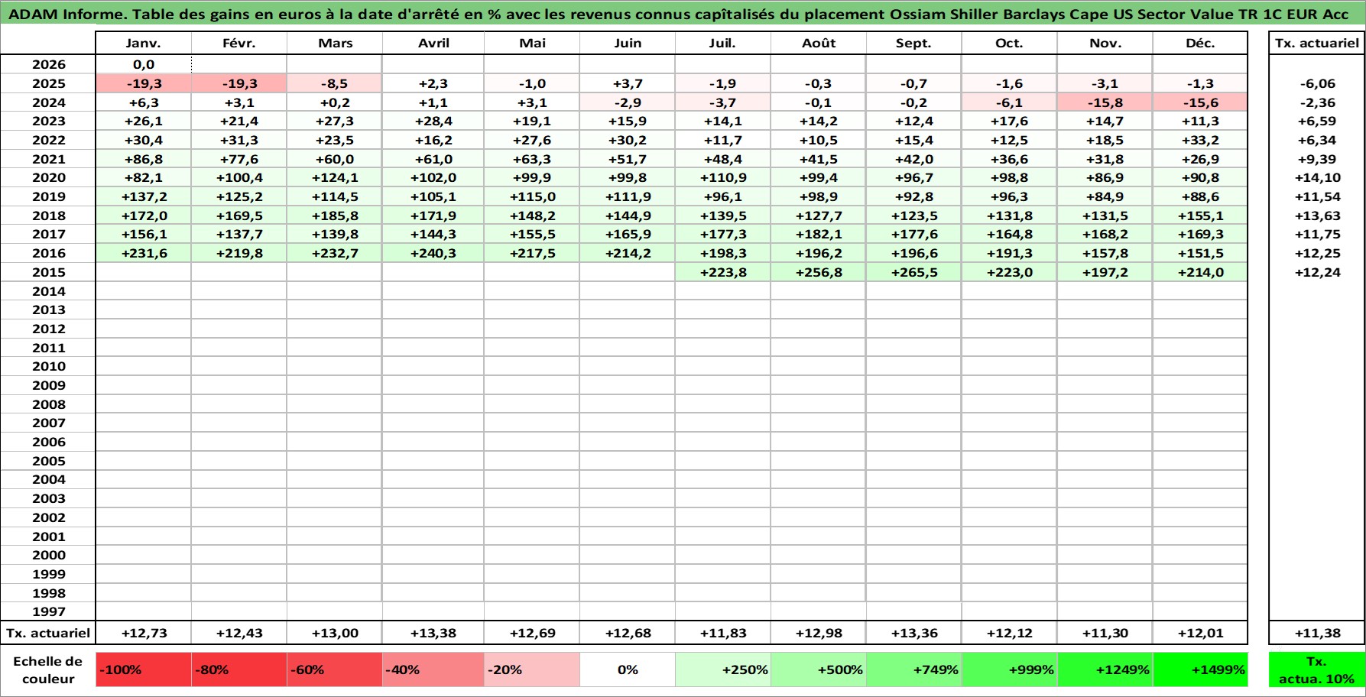Click the bottom-left Tx. actuariel row label
The image size is (1366, 697).
48,633
